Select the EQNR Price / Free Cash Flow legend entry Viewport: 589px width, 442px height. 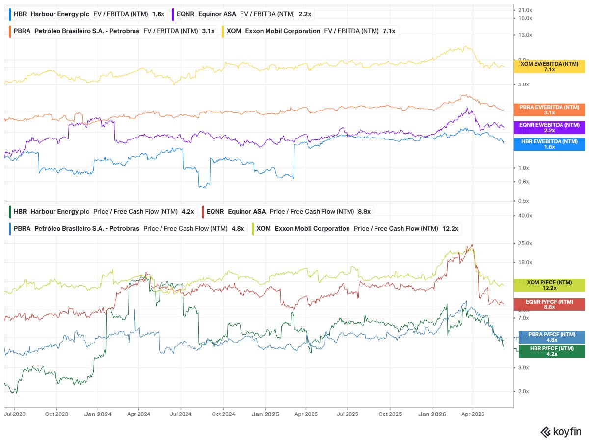tap(287, 212)
